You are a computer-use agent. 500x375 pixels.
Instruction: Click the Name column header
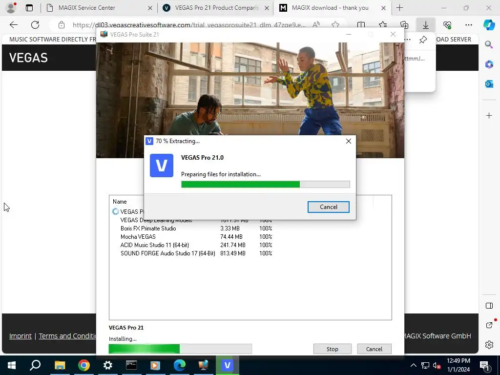[120, 202]
